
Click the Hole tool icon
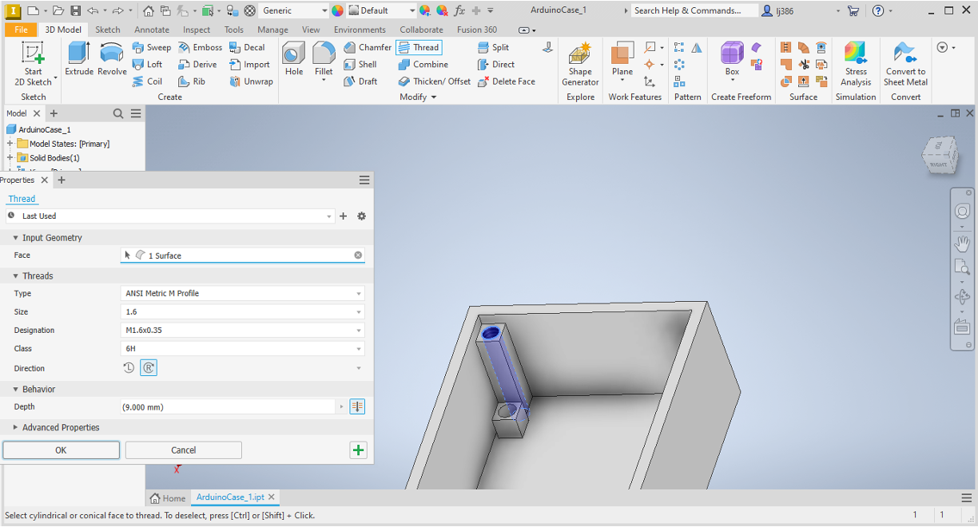pyautogui.click(x=294, y=59)
